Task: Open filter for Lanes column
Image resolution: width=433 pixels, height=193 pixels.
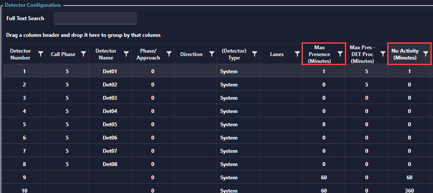Action: click(297, 54)
